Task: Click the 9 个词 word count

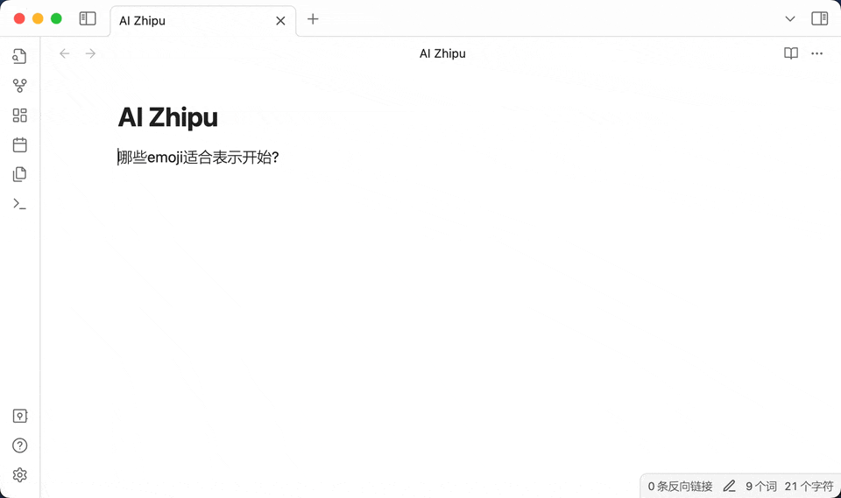Action: (761, 487)
